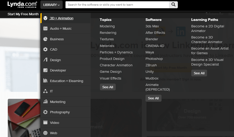The width and height of the screenshot is (234, 137).
Task: Open the LIBRARY dropdown
Action: 52,5
